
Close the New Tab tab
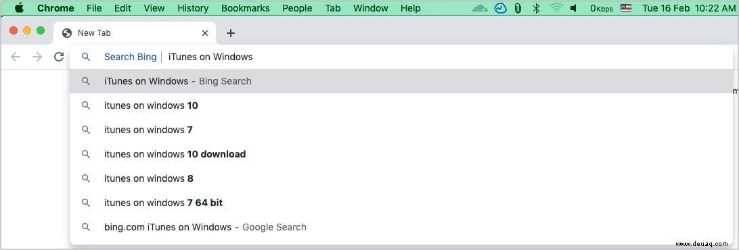click(x=205, y=33)
